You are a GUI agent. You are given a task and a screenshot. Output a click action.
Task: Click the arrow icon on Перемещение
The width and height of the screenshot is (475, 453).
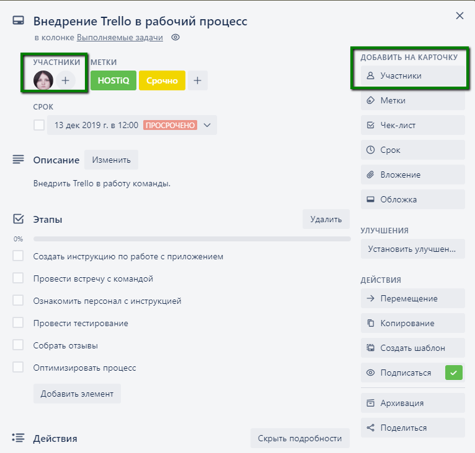coord(370,298)
